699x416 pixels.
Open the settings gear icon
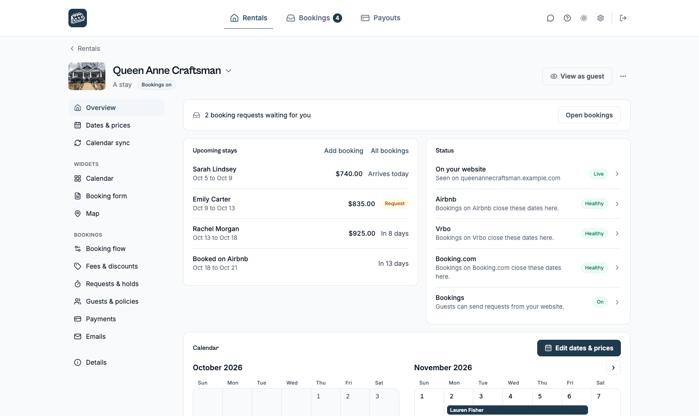coord(601,18)
